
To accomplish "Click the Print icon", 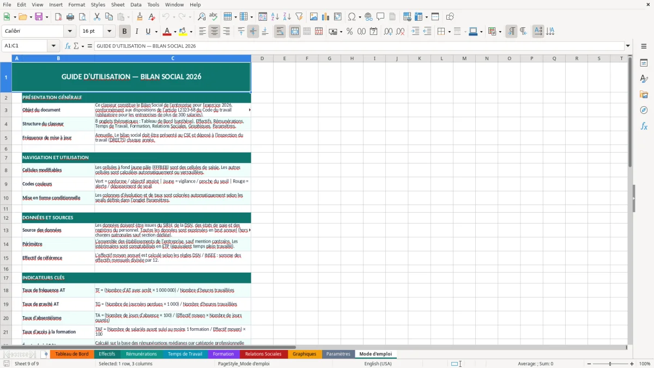I will [70, 17].
